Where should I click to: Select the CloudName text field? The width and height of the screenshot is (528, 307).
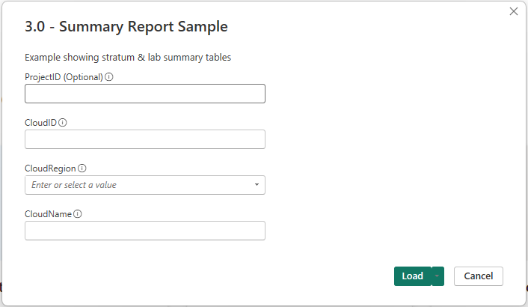[x=145, y=231]
